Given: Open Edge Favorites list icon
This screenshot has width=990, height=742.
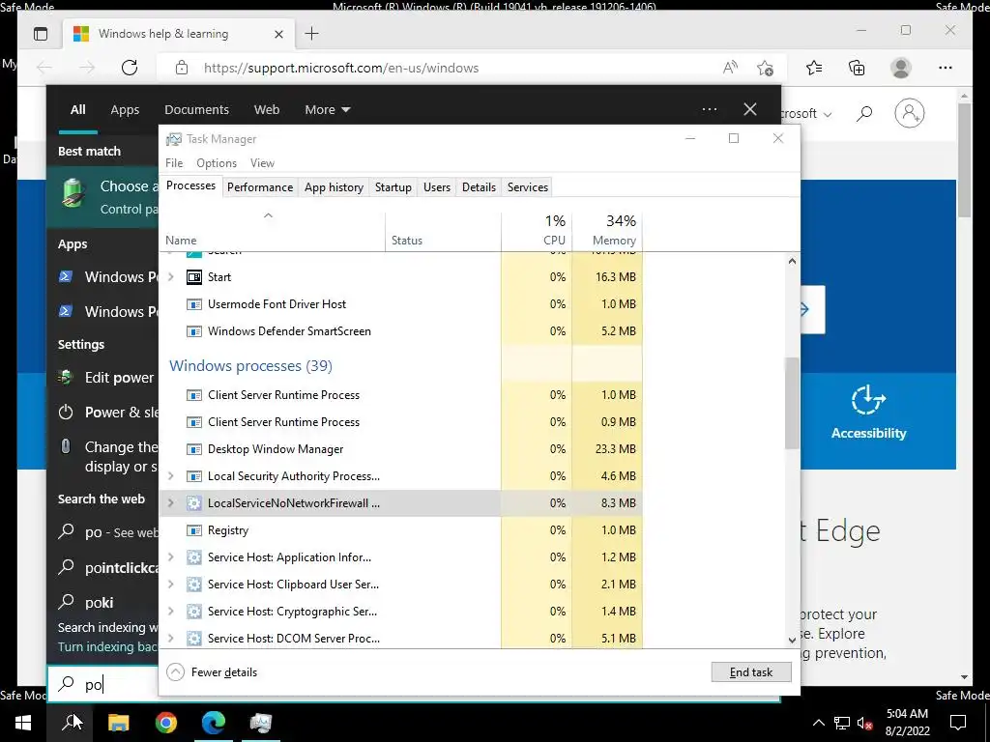Looking at the screenshot, I should pos(814,68).
